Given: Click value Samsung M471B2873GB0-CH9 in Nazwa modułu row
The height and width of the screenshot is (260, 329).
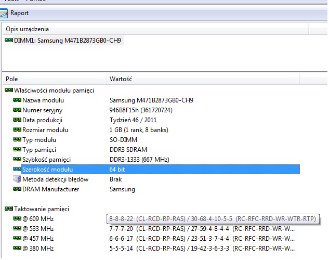Looking at the screenshot, I should [x=151, y=100].
